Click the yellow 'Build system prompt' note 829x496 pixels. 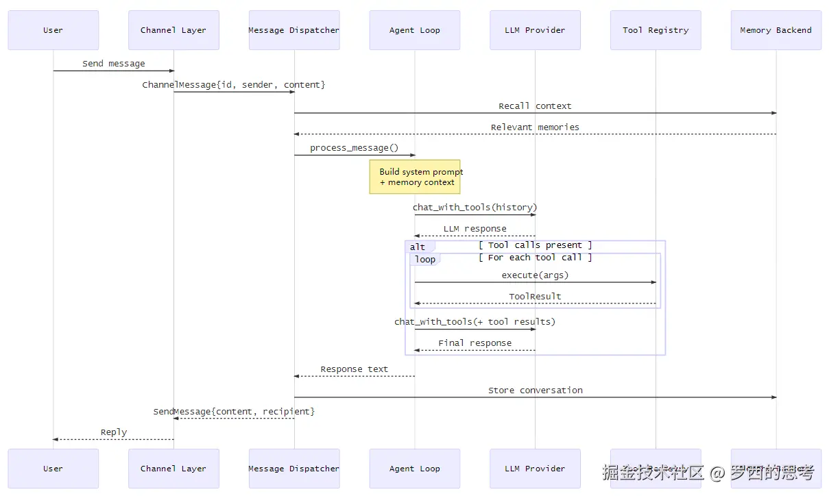415,177
